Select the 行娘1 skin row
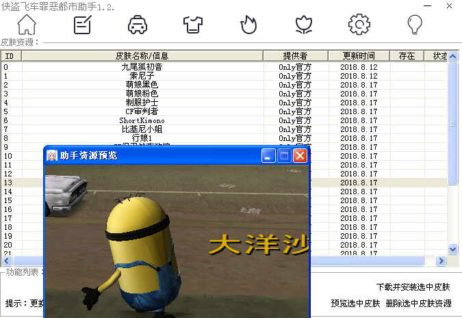462x318 pixels. pos(224,138)
